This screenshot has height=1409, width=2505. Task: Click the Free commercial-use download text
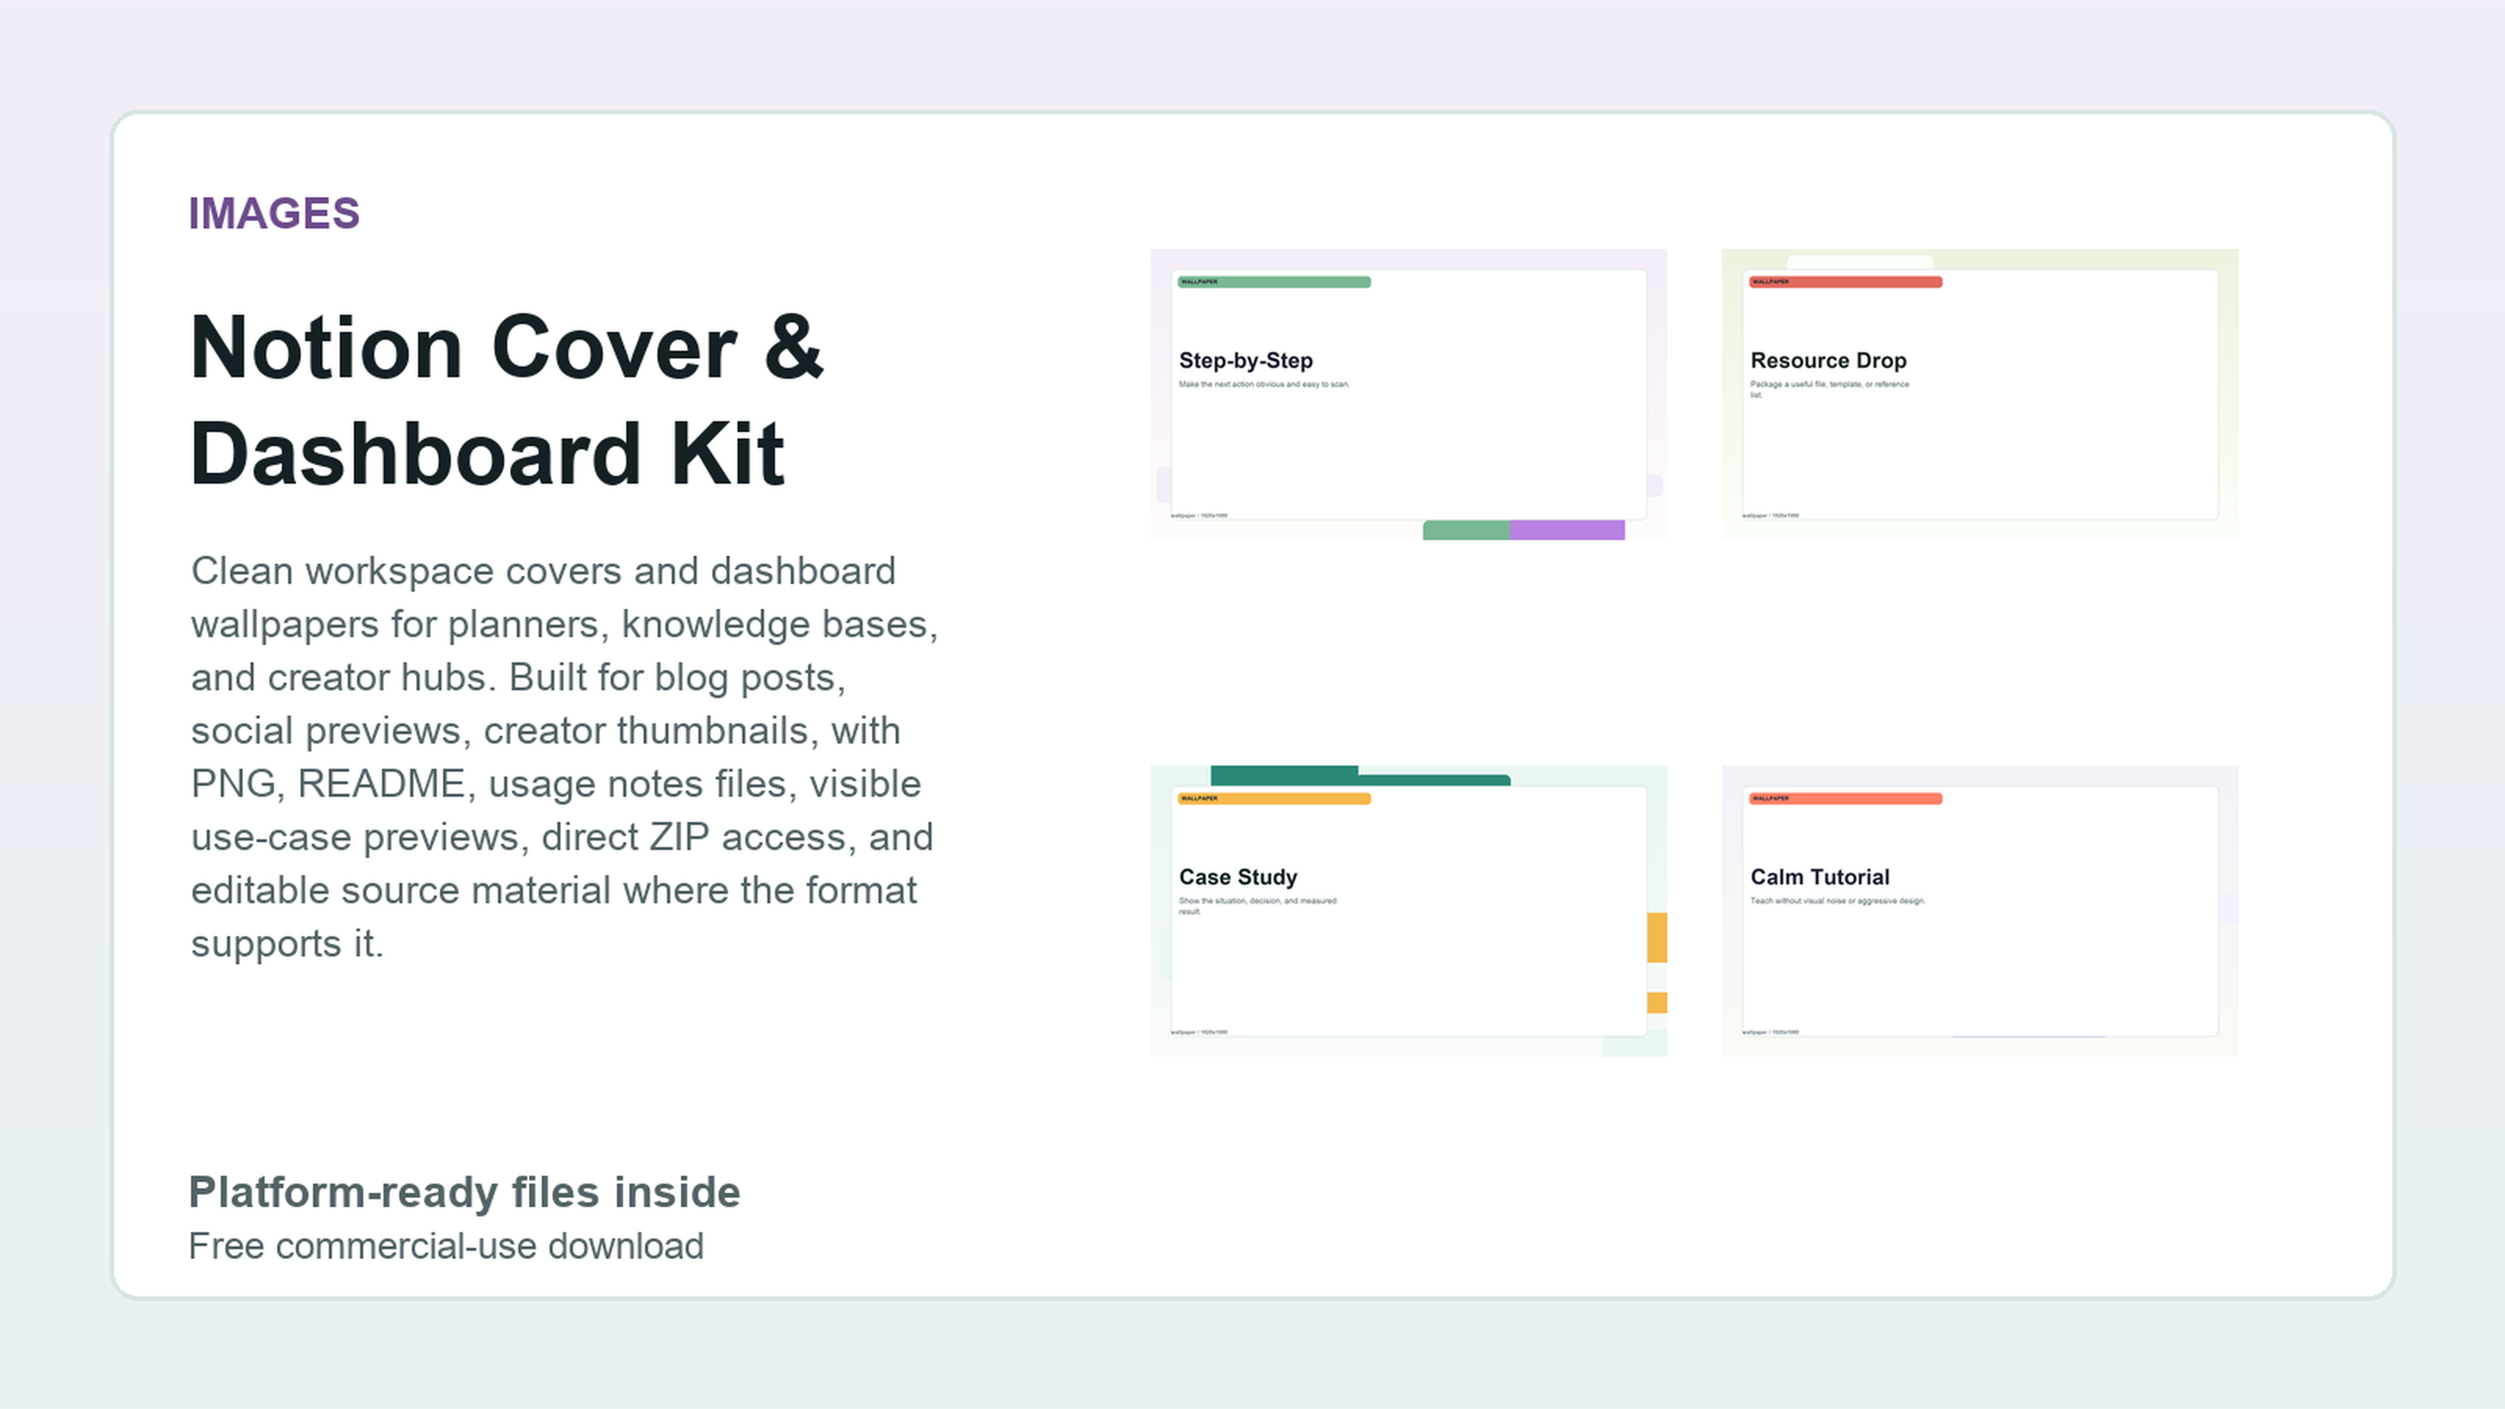click(x=445, y=1245)
